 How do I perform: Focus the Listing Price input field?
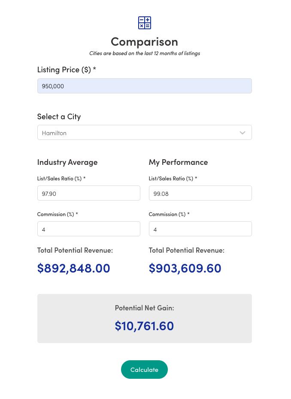[144, 86]
